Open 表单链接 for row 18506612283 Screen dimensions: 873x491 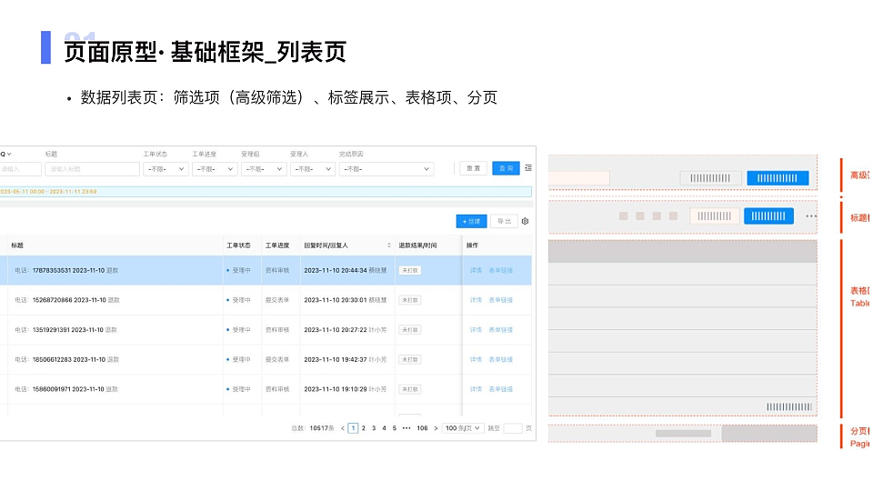point(501,360)
